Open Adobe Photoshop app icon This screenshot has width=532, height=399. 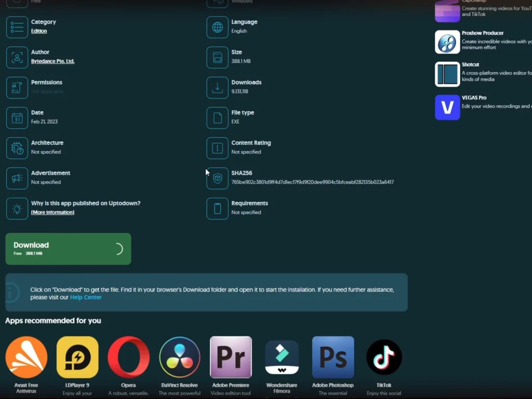[x=333, y=357]
